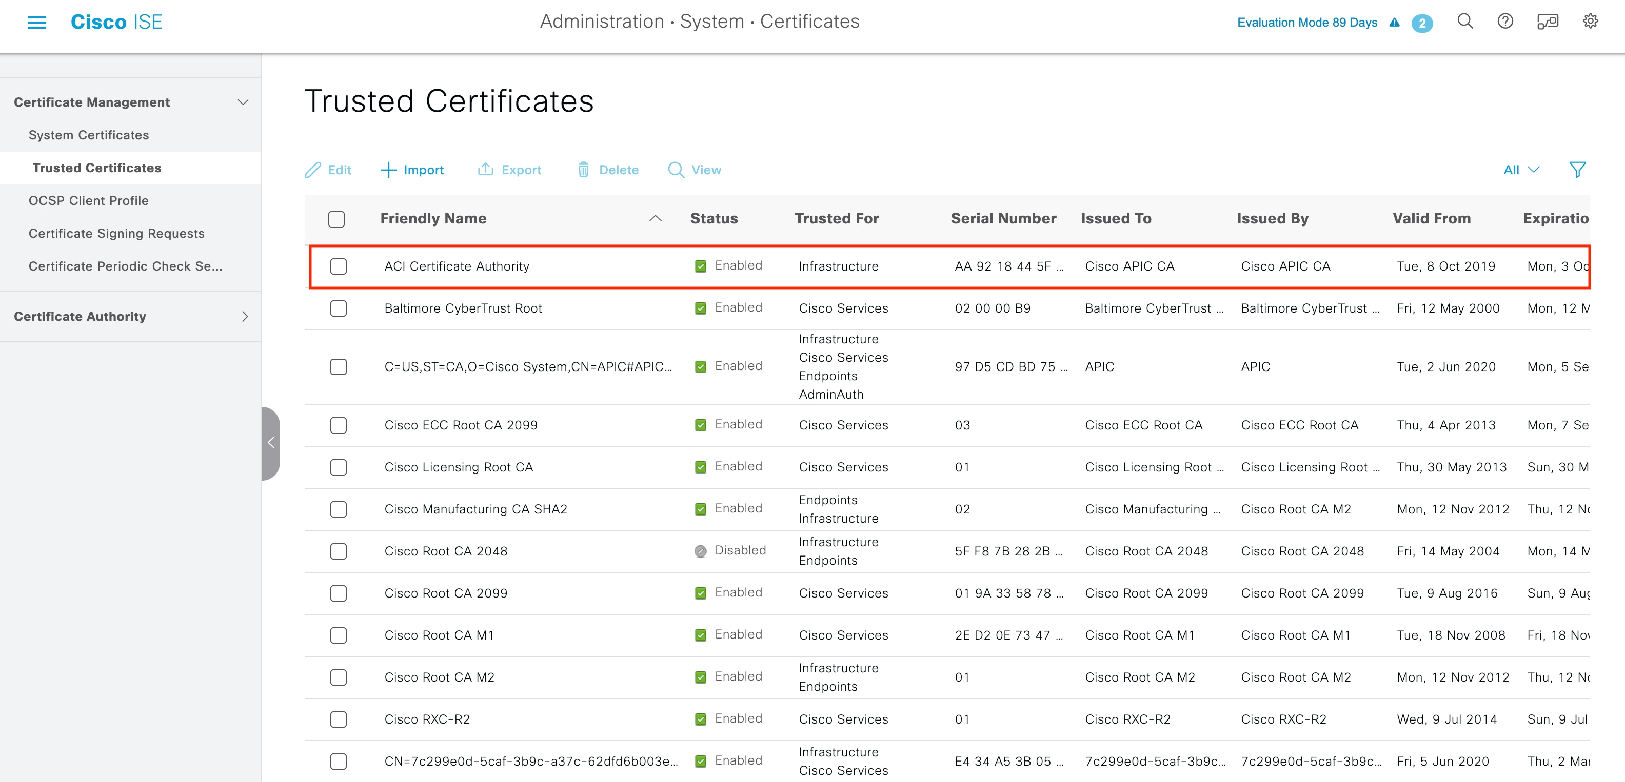Open Certificate Signing Requests
The image size is (1625, 782).
(x=117, y=233)
